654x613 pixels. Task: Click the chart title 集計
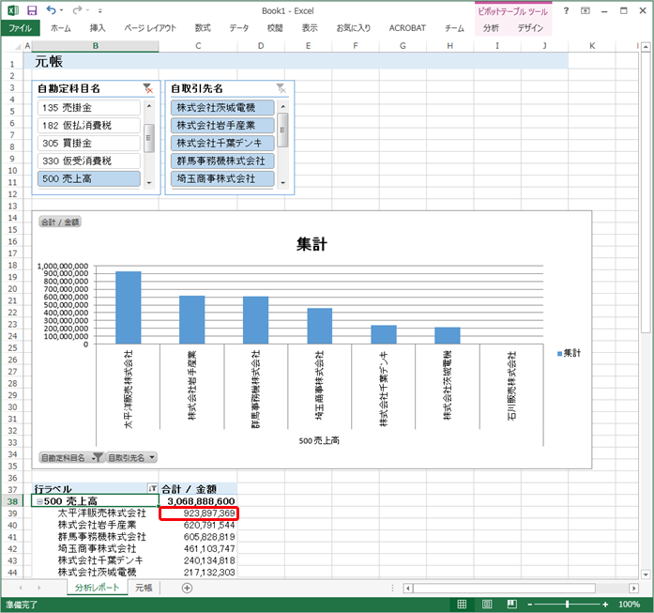(x=312, y=244)
